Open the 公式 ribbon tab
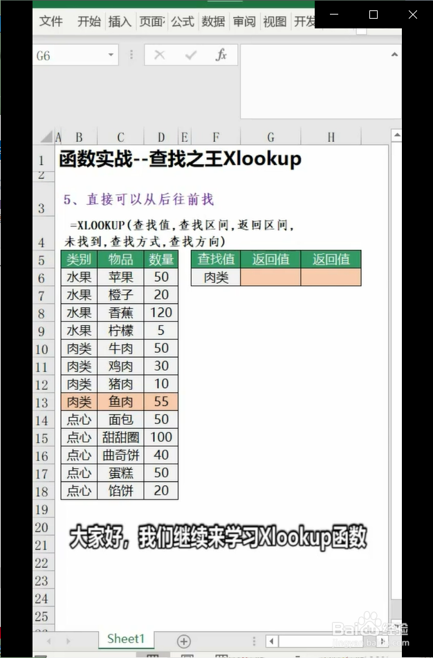433x658 pixels. click(x=183, y=21)
